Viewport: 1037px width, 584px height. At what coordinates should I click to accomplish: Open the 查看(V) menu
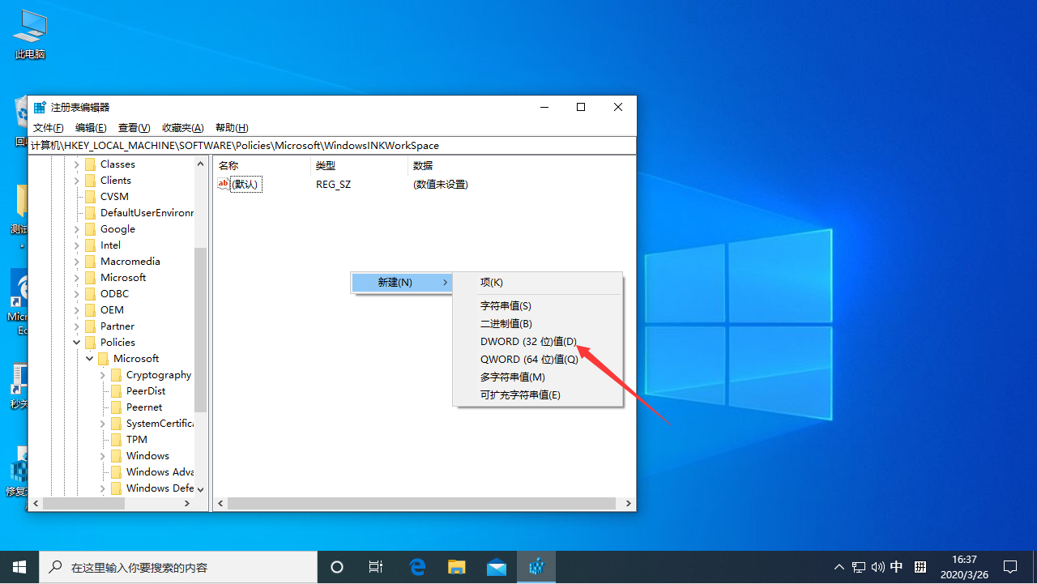[134, 127]
